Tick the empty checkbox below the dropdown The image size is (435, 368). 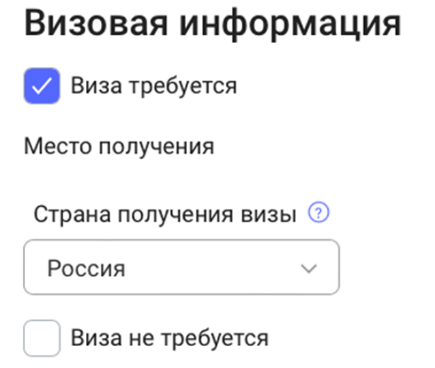(x=42, y=339)
